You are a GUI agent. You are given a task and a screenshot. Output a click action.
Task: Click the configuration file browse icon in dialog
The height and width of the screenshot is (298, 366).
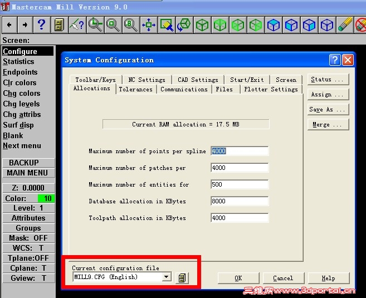pyautogui.click(x=182, y=278)
